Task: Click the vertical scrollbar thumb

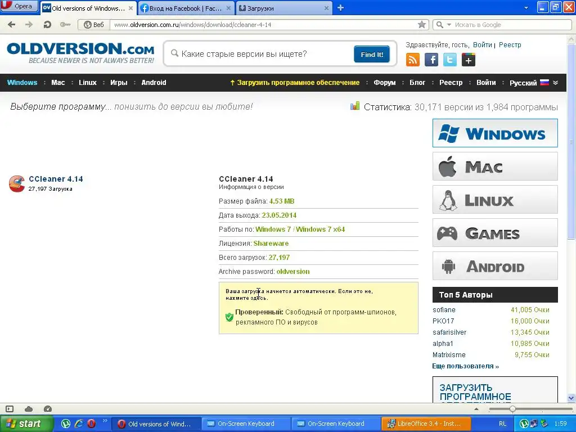Action: [x=571, y=141]
